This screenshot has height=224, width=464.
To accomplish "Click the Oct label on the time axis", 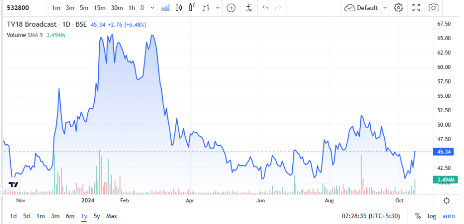I will pyautogui.click(x=400, y=200).
